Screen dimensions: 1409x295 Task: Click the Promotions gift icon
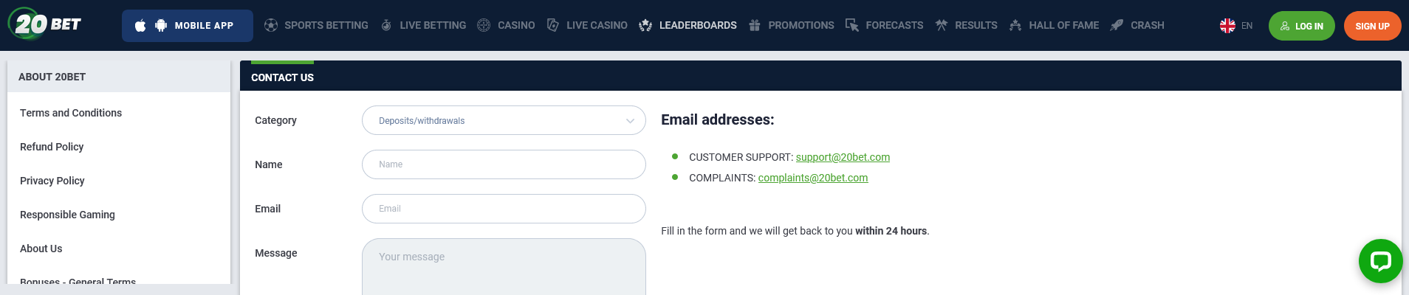tap(754, 25)
